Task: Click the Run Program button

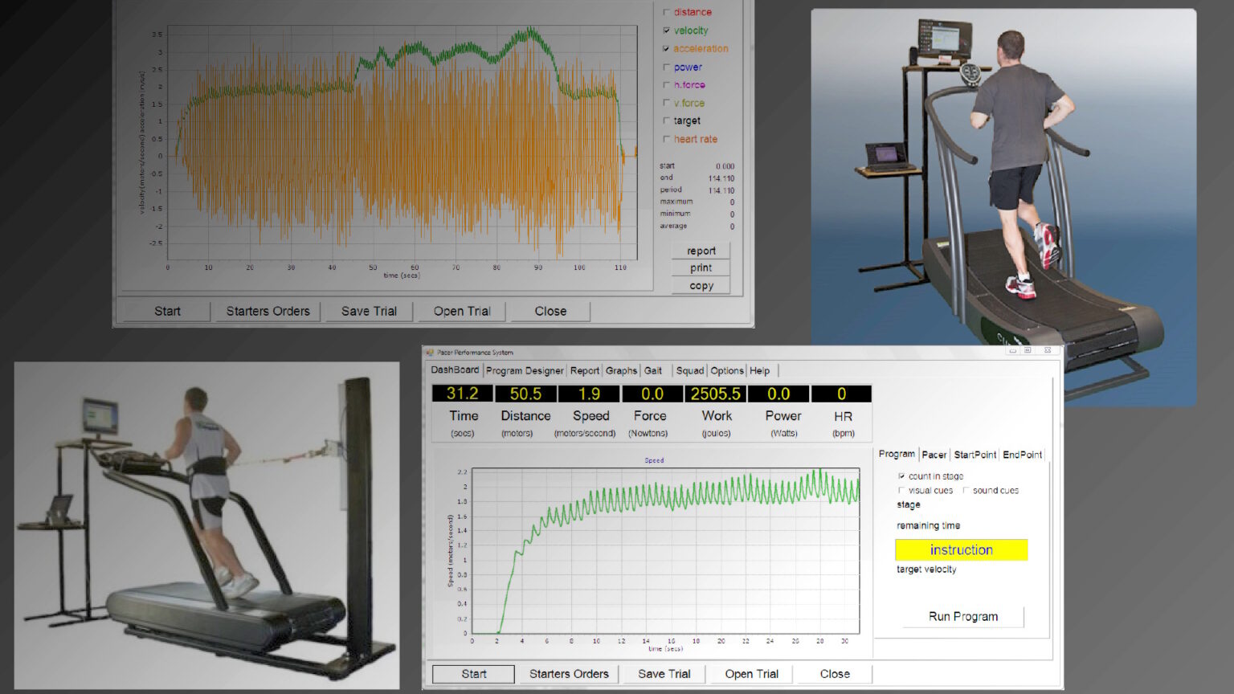Action: coord(963,616)
